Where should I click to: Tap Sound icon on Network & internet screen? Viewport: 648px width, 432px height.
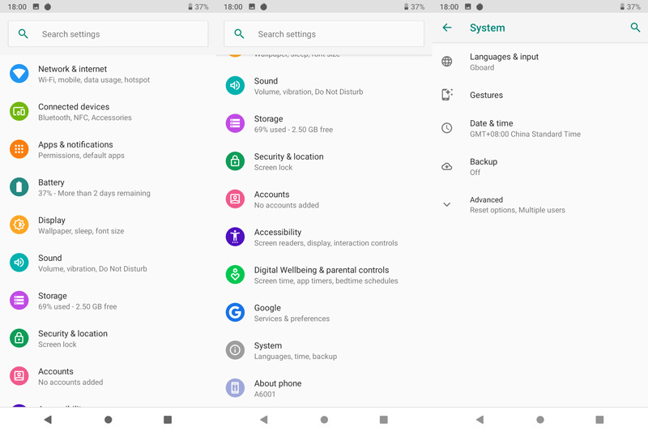19,263
